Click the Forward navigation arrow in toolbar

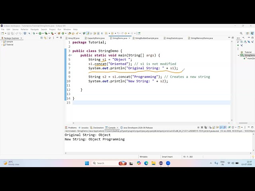pos(132,33)
